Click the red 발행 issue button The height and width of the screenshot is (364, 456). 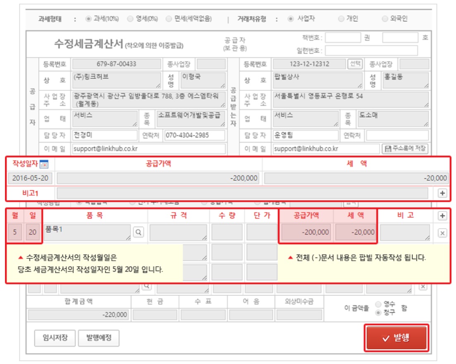pyautogui.click(x=396, y=338)
